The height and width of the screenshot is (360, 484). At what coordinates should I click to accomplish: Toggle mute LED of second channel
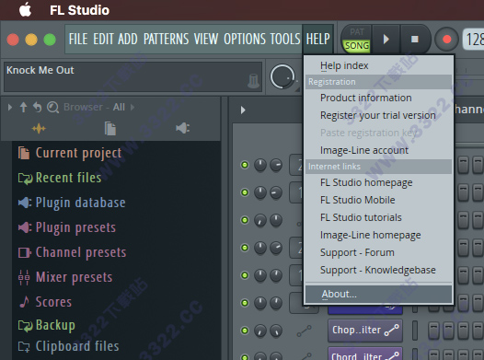click(245, 192)
